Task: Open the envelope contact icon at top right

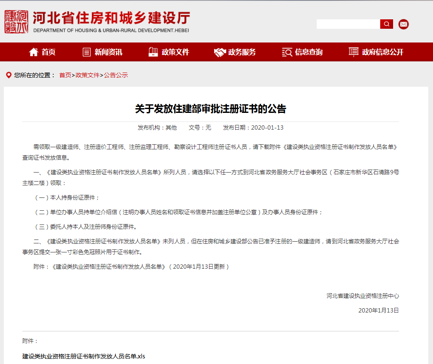Action: [x=403, y=24]
